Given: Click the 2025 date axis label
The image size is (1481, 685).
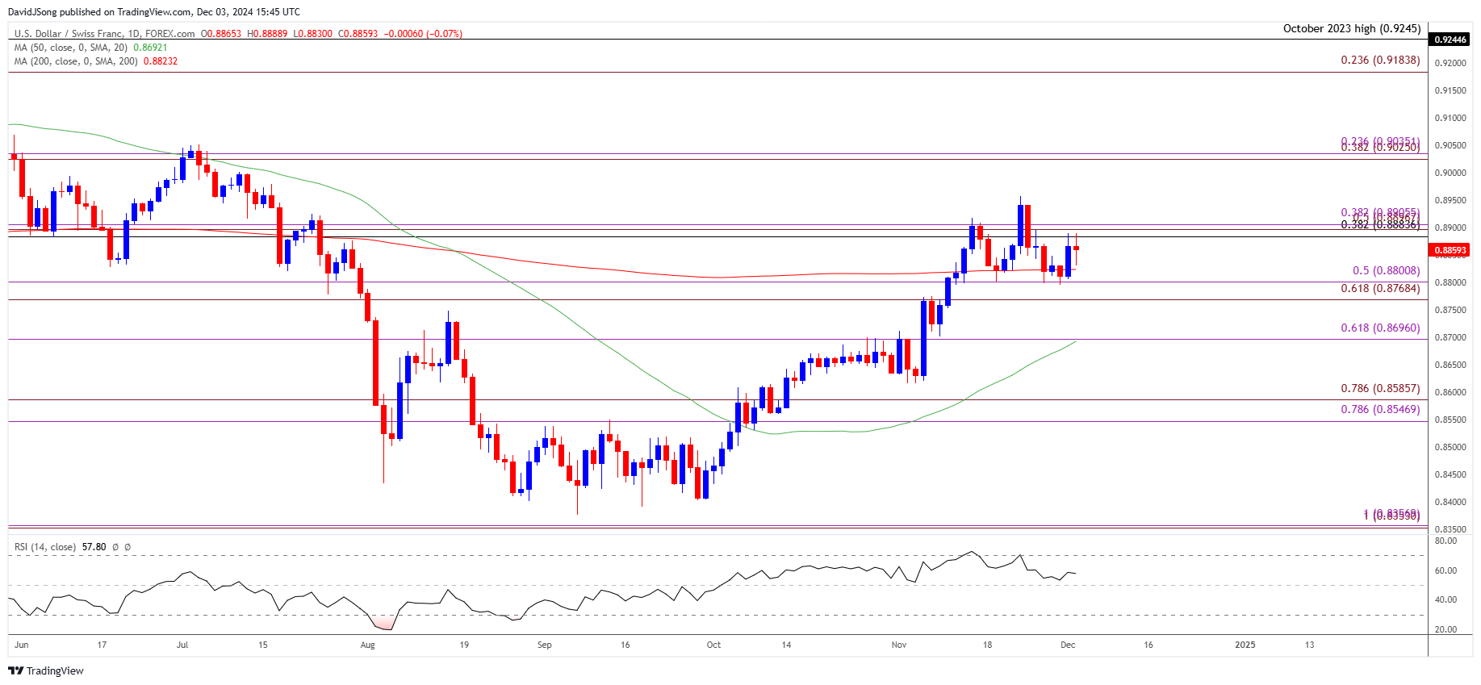Looking at the screenshot, I should (1245, 645).
